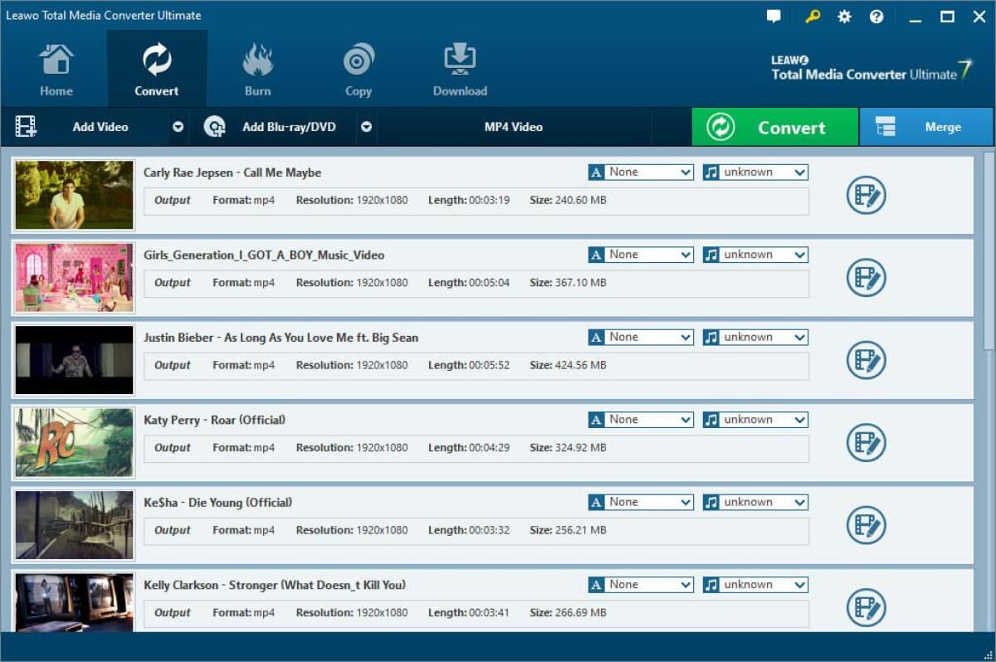Open the Burn tab
Screen dimensions: 996x662
(257, 71)
